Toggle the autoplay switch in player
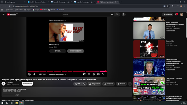Viewport: 187px width, 105px height. pyautogui.click(x=84, y=74)
